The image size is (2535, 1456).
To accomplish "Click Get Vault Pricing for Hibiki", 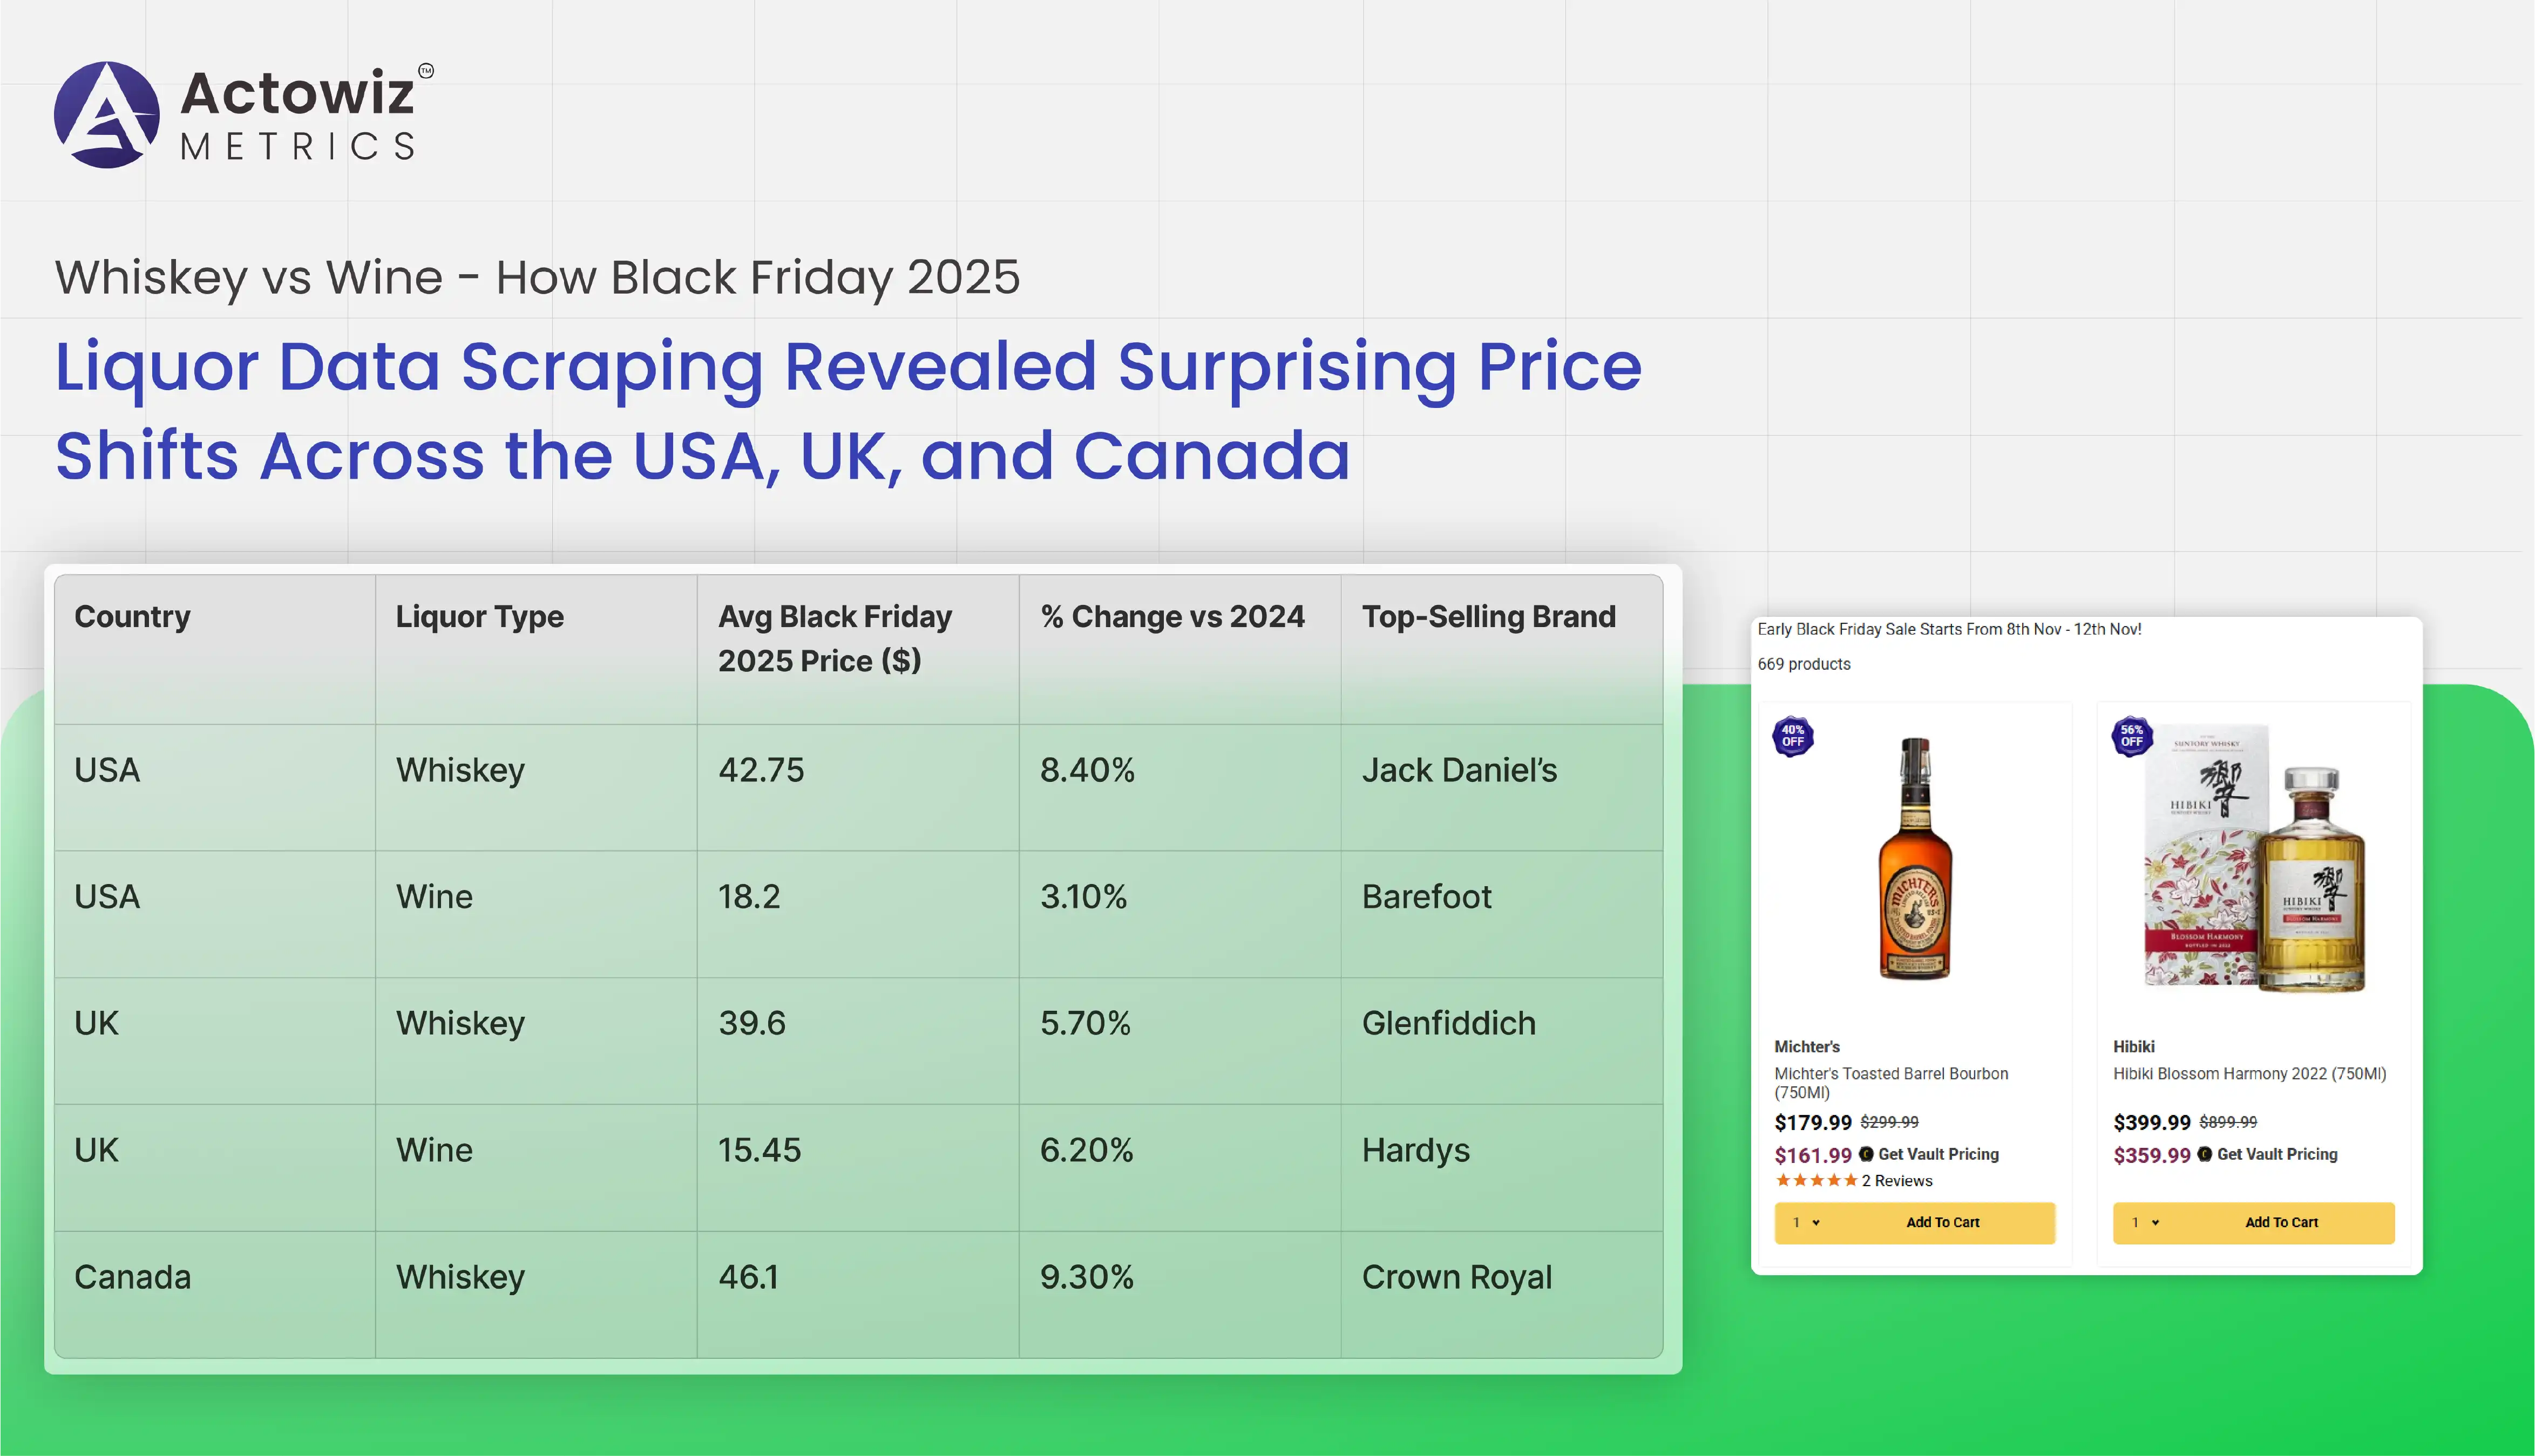I will click(x=2277, y=1154).
